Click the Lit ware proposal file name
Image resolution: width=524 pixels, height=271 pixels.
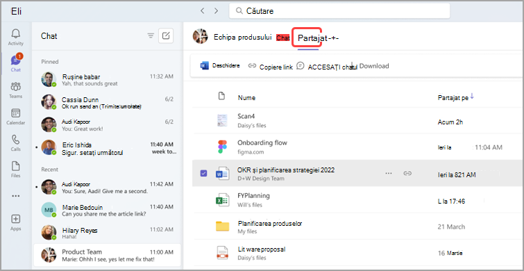coord(262,249)
